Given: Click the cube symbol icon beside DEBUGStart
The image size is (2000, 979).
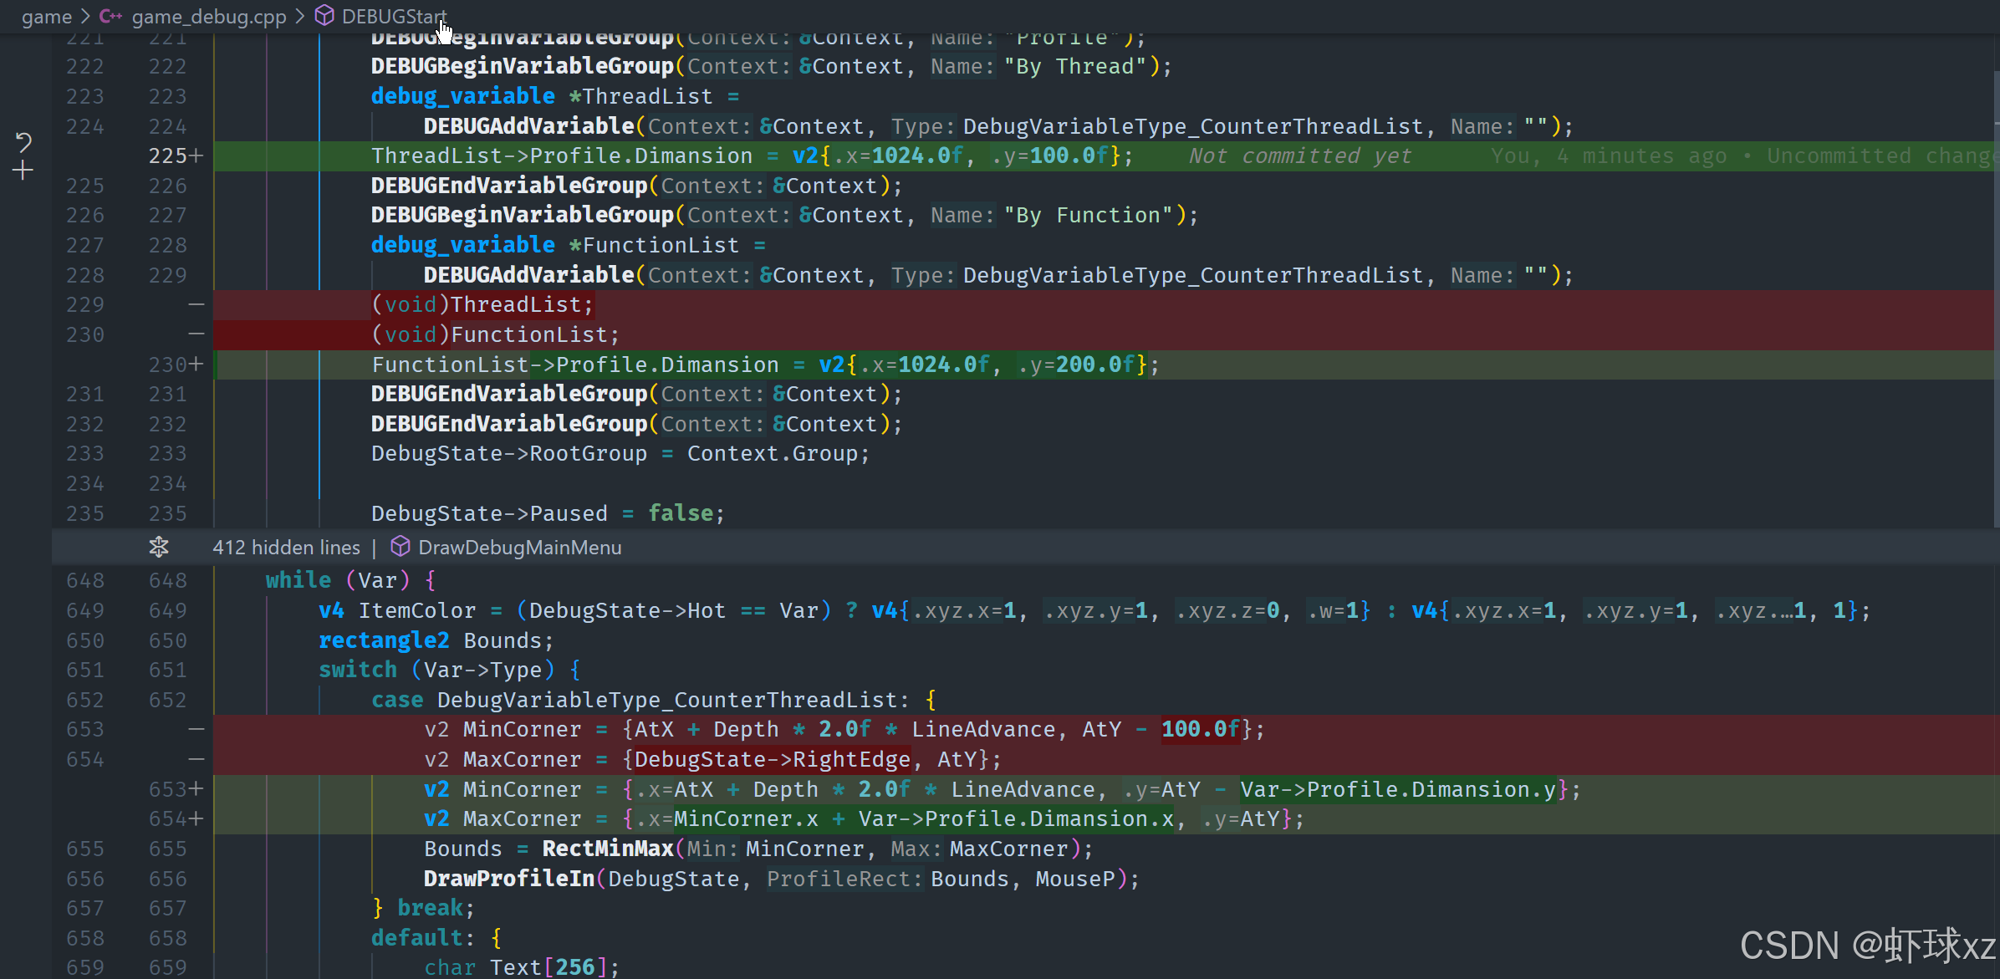Looking at the screenshot, I should 324,16.
